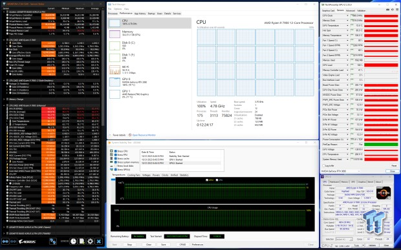Enable Stress local disks checkbox
Image resolution: width=401 pixels, height=250 pixels.
click(116, 166)
